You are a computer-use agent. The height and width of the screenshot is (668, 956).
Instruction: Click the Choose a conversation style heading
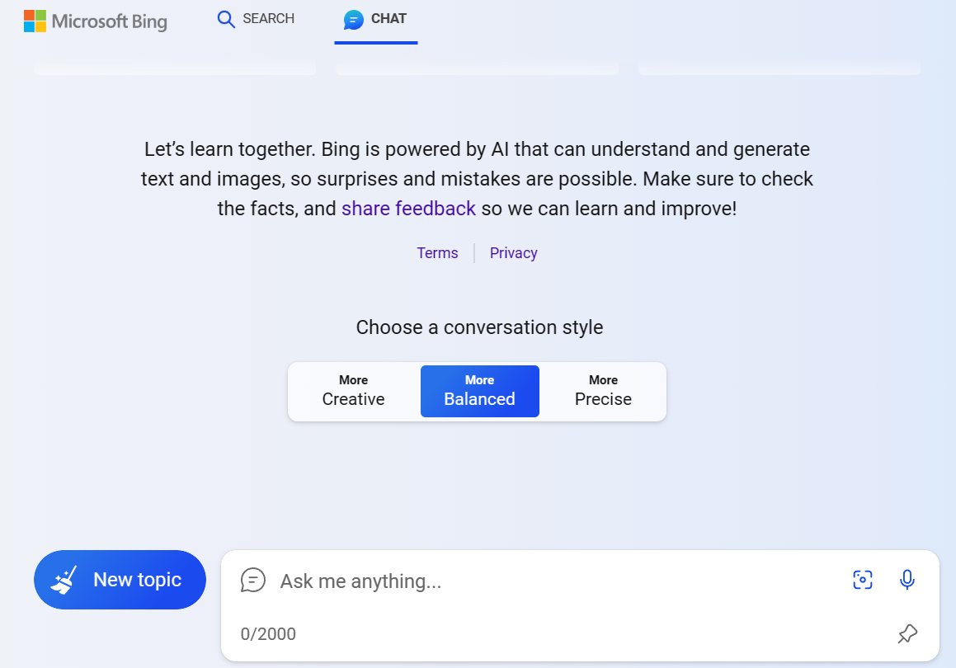point(479,327)
